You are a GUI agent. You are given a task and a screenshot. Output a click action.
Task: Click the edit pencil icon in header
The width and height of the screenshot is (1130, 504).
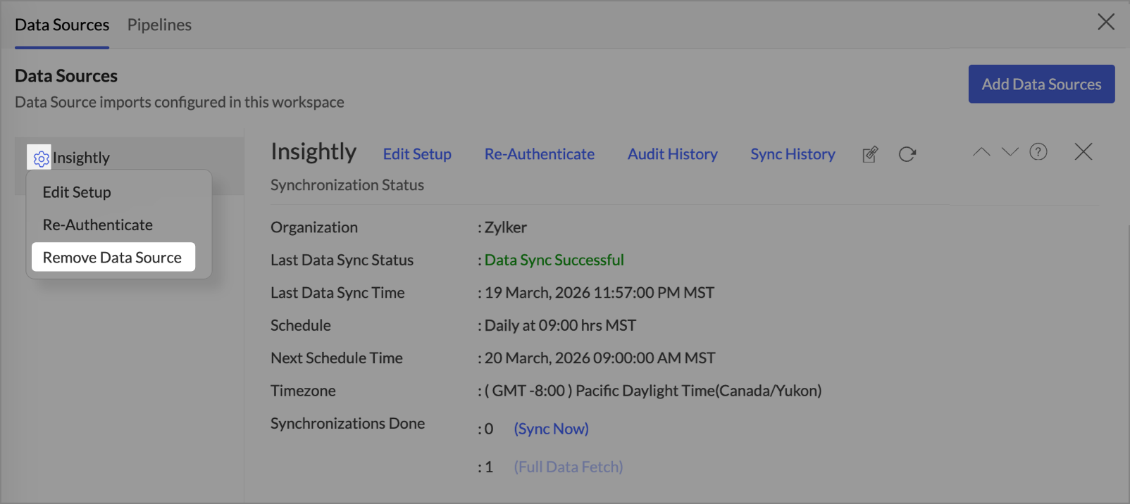coord(870,154)
